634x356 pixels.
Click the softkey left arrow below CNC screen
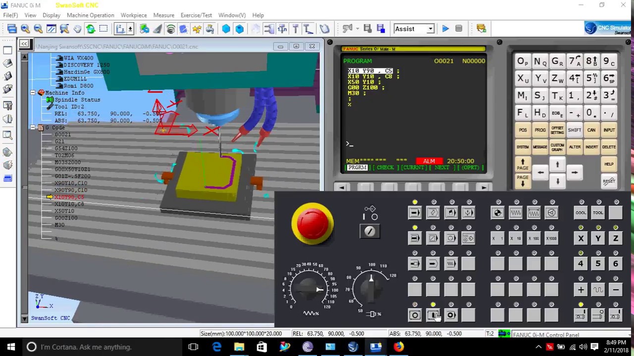click(x=341, y=187)
